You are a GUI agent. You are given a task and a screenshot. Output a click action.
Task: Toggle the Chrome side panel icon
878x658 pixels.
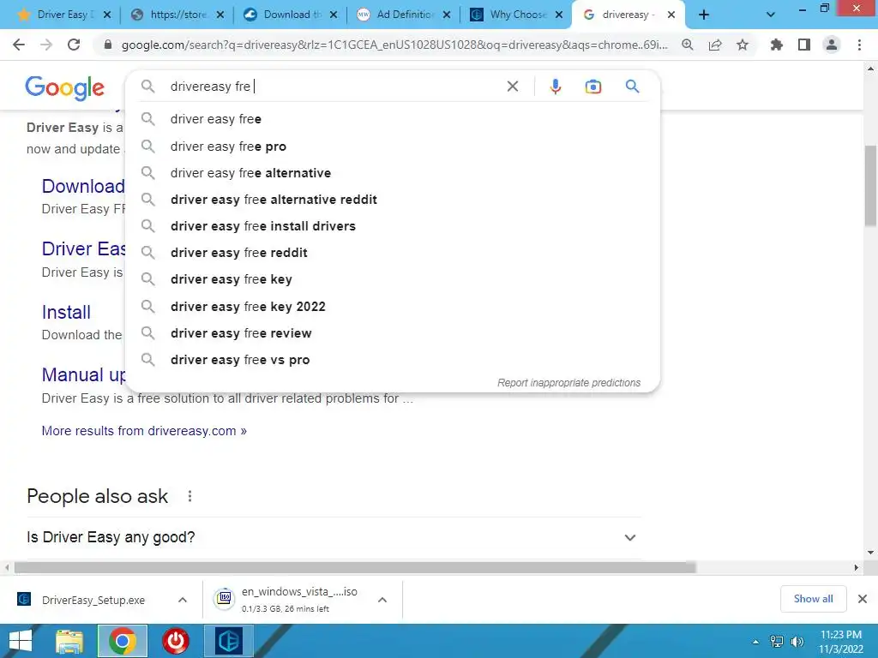click(804, 45)
